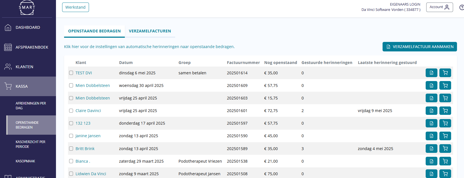Open invoice document for Janine Jansen row
The height and width of the screenshot is (178, 464).
point(431,136)
